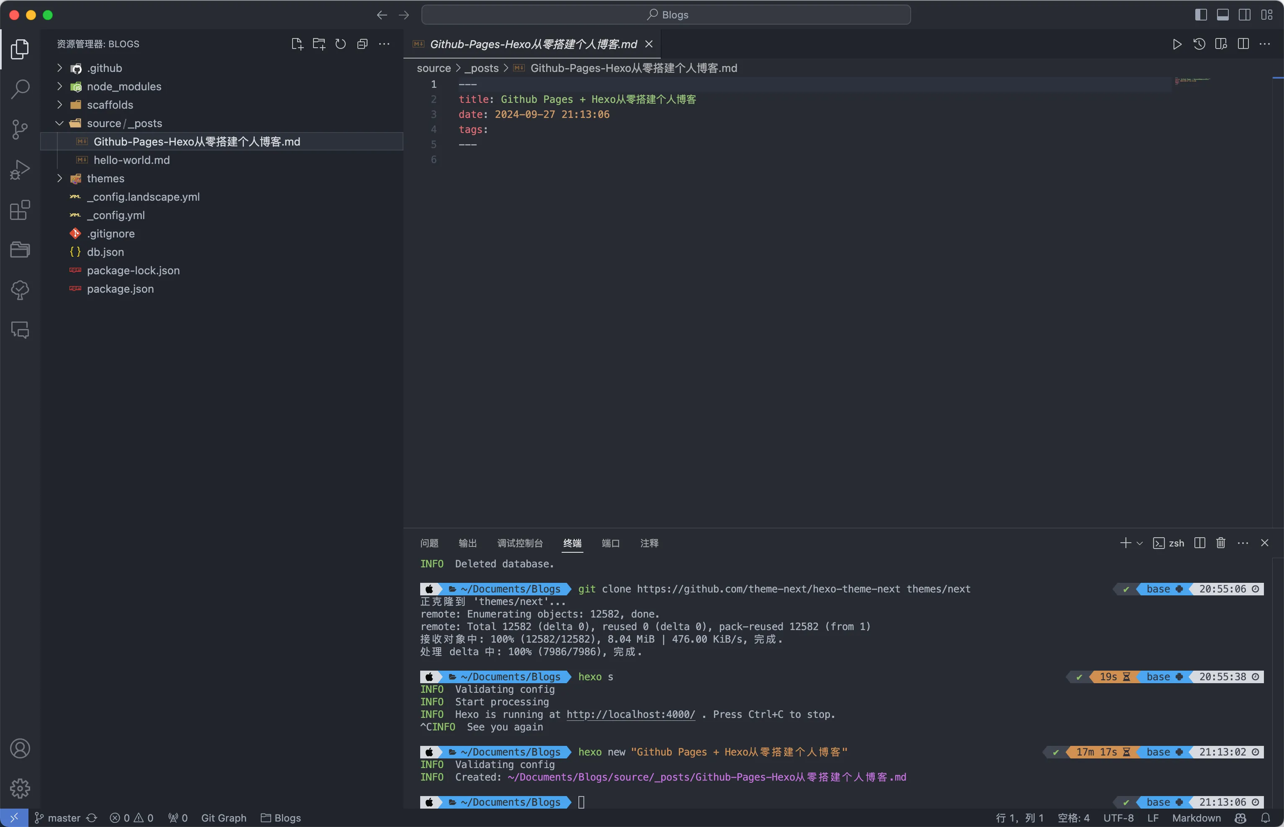The height and width of the screenshot is (827, 1284).
Task: Open the Accounts menu icon
Action: coord(20,748)
